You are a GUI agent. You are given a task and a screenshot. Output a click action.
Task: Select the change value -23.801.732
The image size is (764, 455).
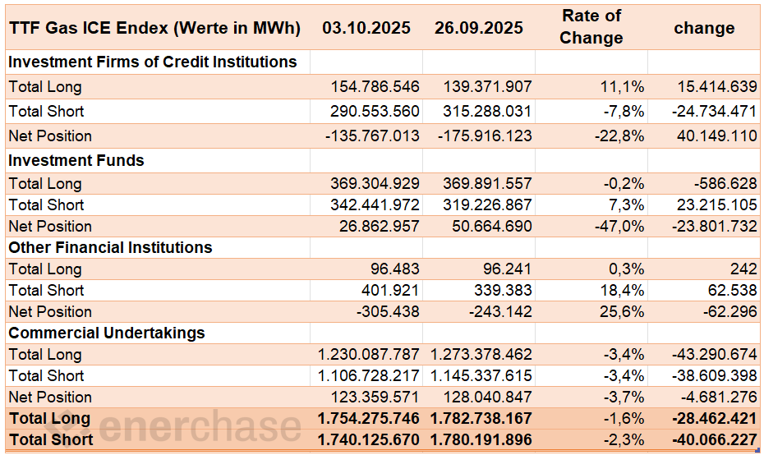tap(715, 227)
